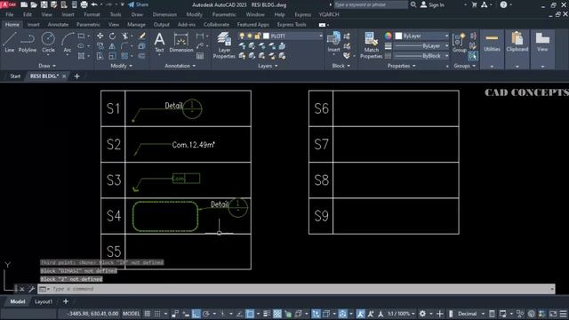The image size is (569, 320).
Task: Click the Scale tool icon
Action: tap(112, 56)
